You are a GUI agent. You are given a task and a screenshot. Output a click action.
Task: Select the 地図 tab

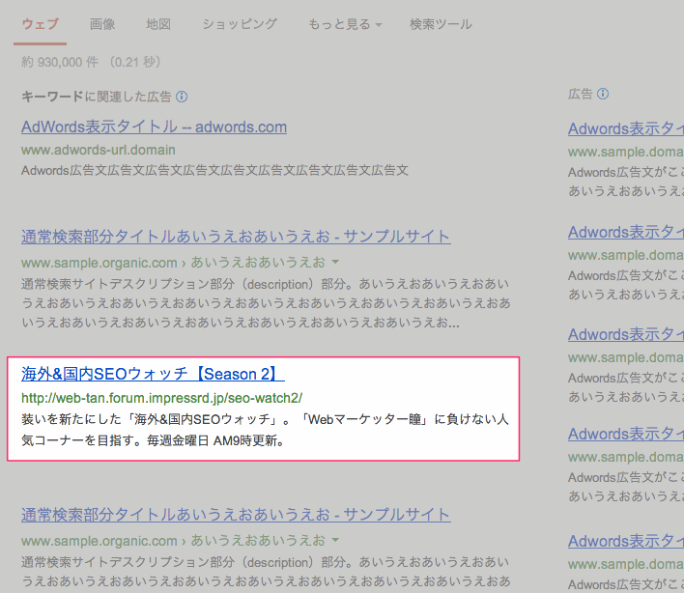[157, 24]
